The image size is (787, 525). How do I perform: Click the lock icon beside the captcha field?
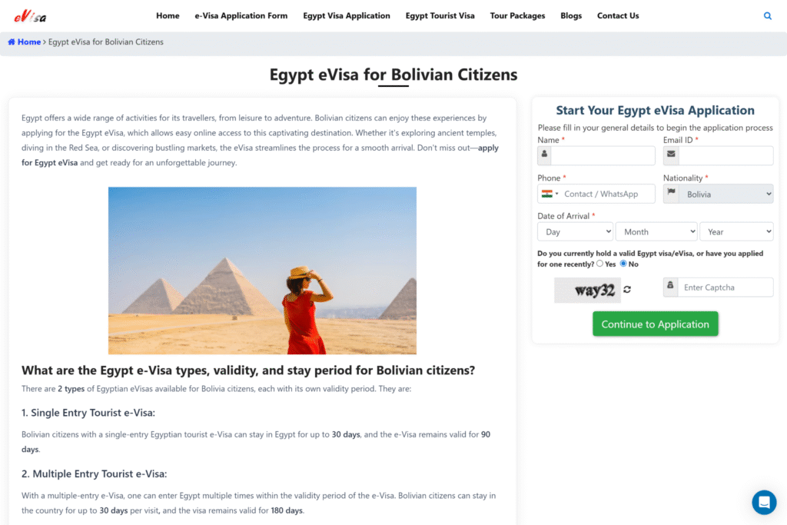(x=670, y=287)
